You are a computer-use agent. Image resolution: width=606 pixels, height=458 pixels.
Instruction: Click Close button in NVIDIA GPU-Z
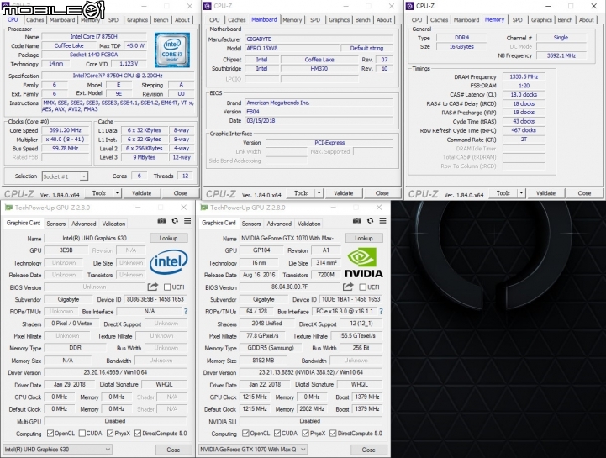coord(368,450)
